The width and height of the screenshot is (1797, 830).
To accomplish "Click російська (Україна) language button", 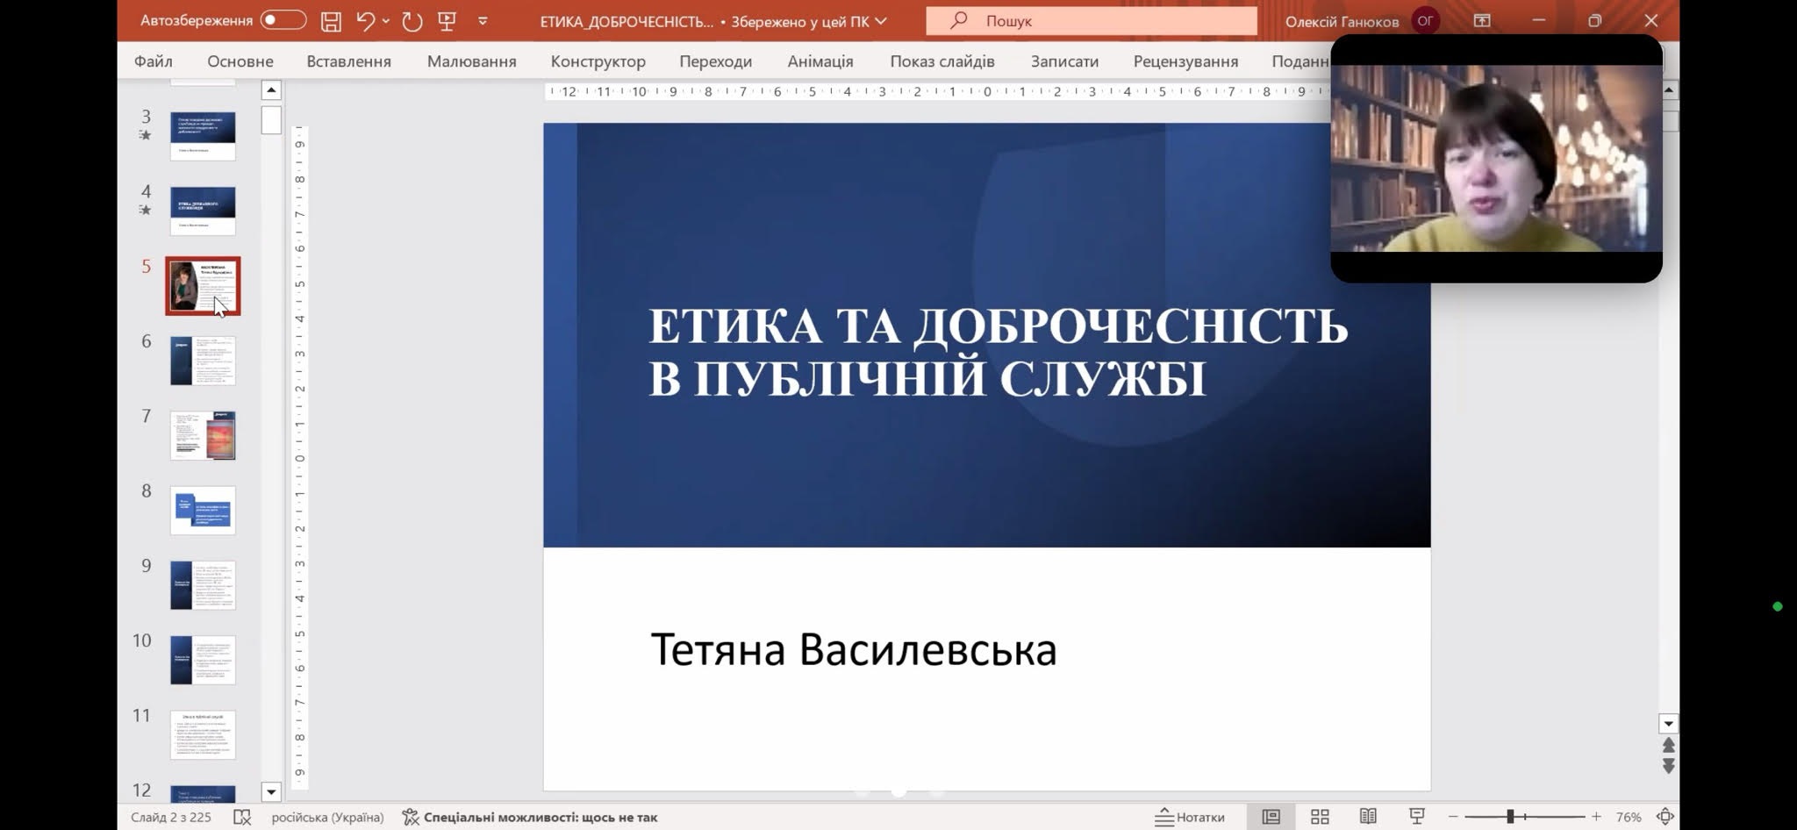I will (327, 817).
